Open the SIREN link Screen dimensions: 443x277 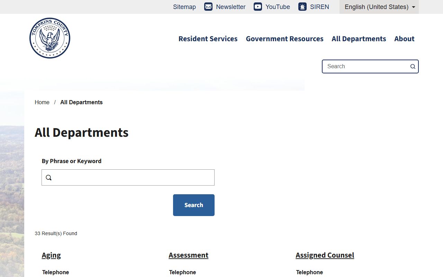point(319,7)
